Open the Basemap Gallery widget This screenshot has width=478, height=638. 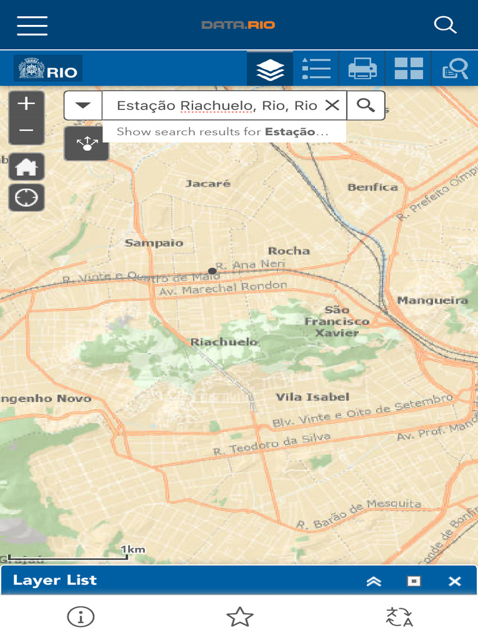(x=408, y=69)
